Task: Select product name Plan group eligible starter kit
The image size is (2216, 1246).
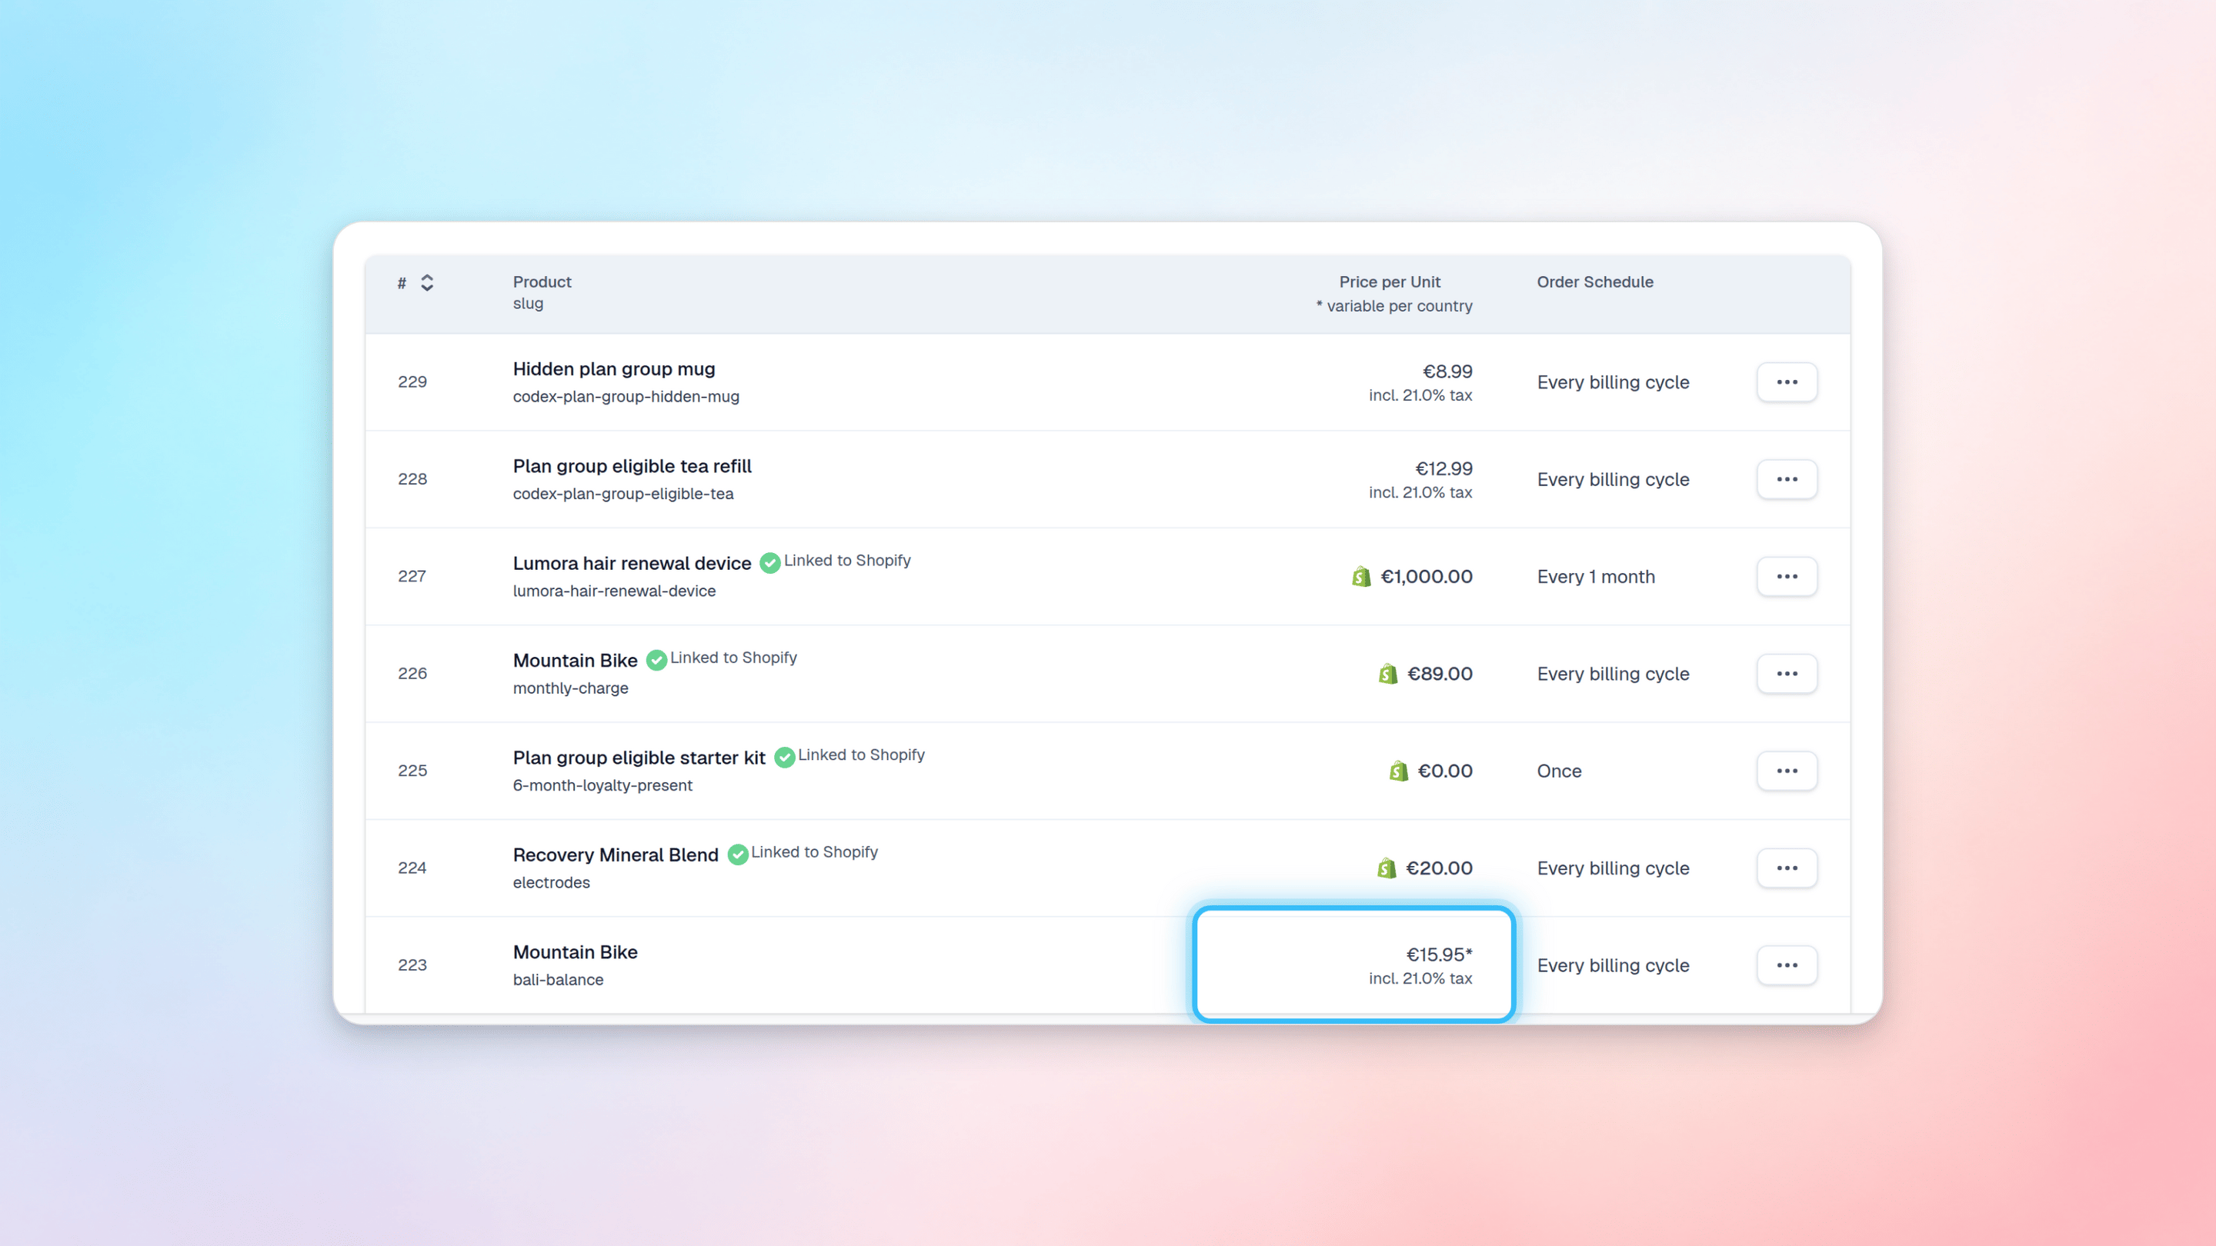Action: pyautogui.click(x=639, y=758)
